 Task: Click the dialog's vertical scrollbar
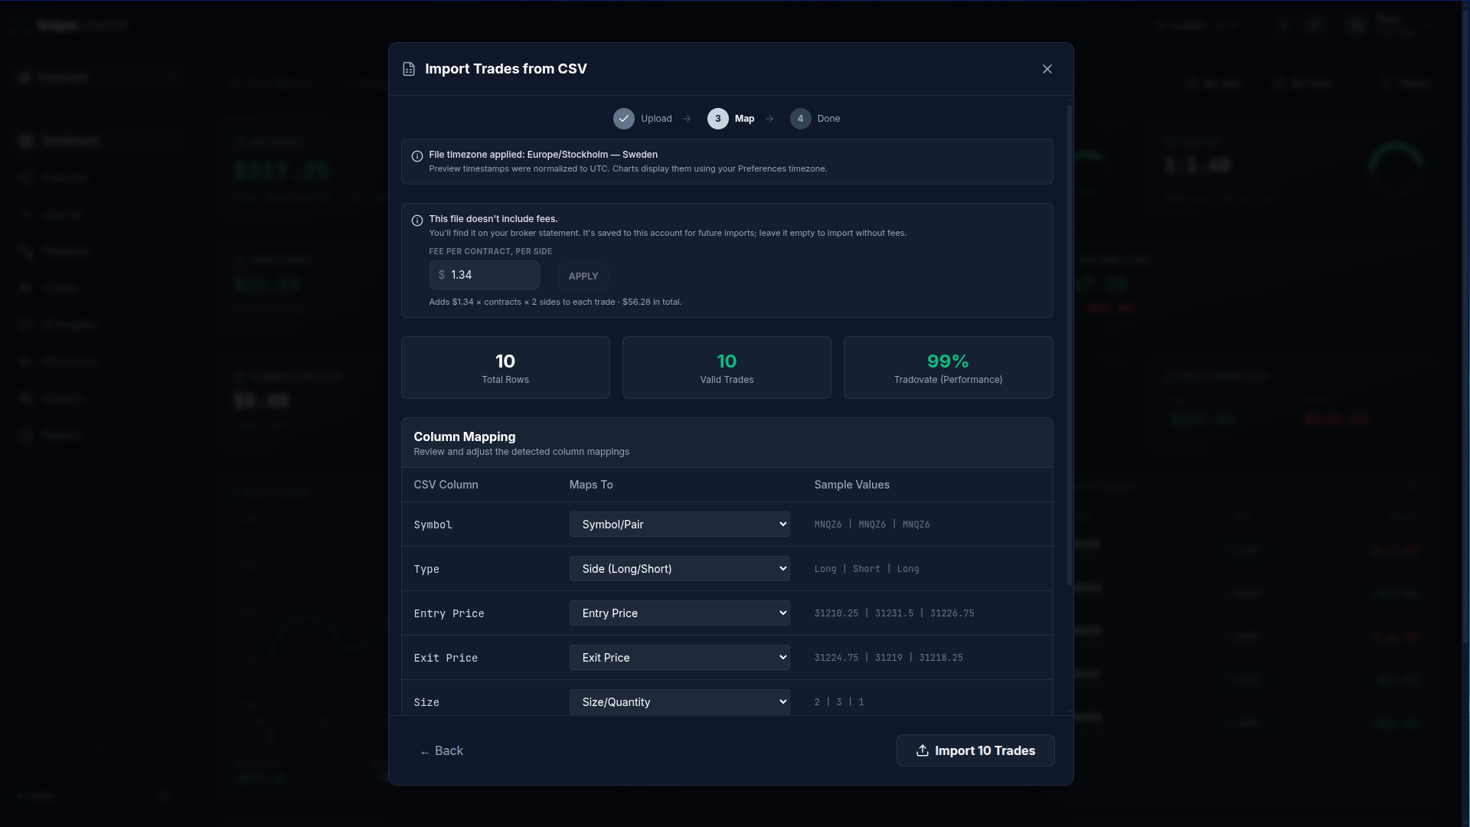point(1070,345)
